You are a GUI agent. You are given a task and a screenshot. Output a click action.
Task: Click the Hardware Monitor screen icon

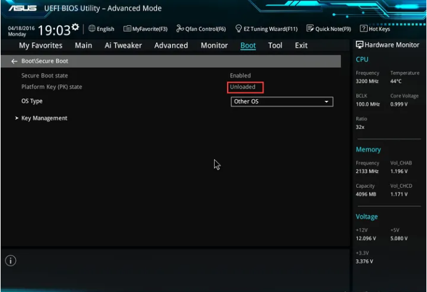tap(360, 45)
